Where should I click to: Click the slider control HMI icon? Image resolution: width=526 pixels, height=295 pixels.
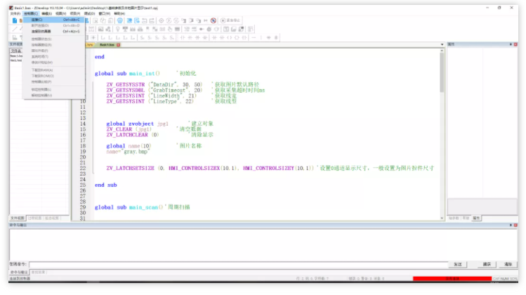click(x=202, y=29)
